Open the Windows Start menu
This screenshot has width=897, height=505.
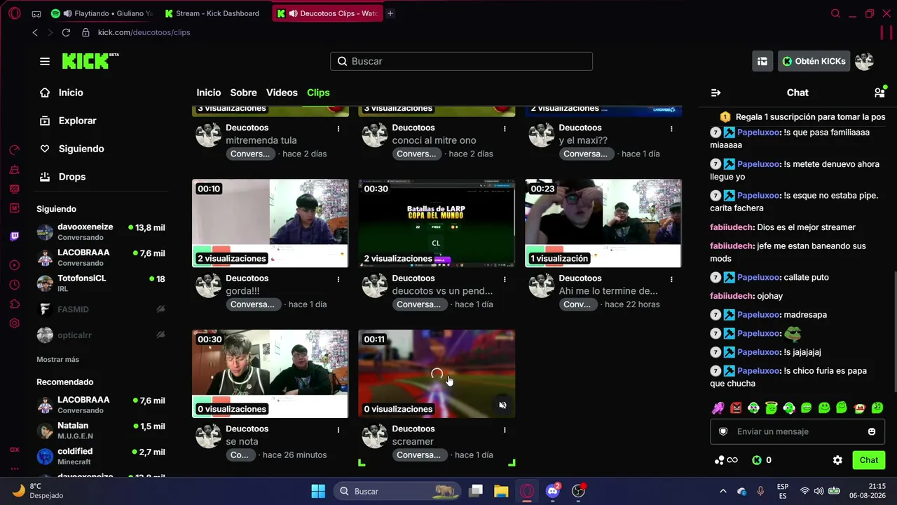318,491
